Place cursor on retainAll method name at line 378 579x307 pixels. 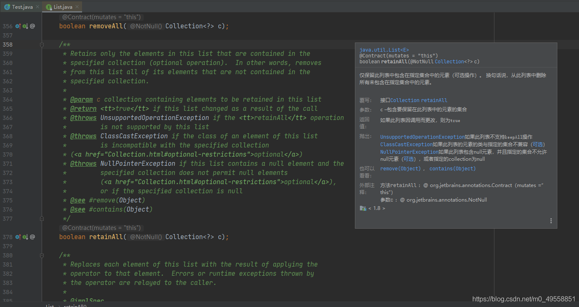(106, 237)
